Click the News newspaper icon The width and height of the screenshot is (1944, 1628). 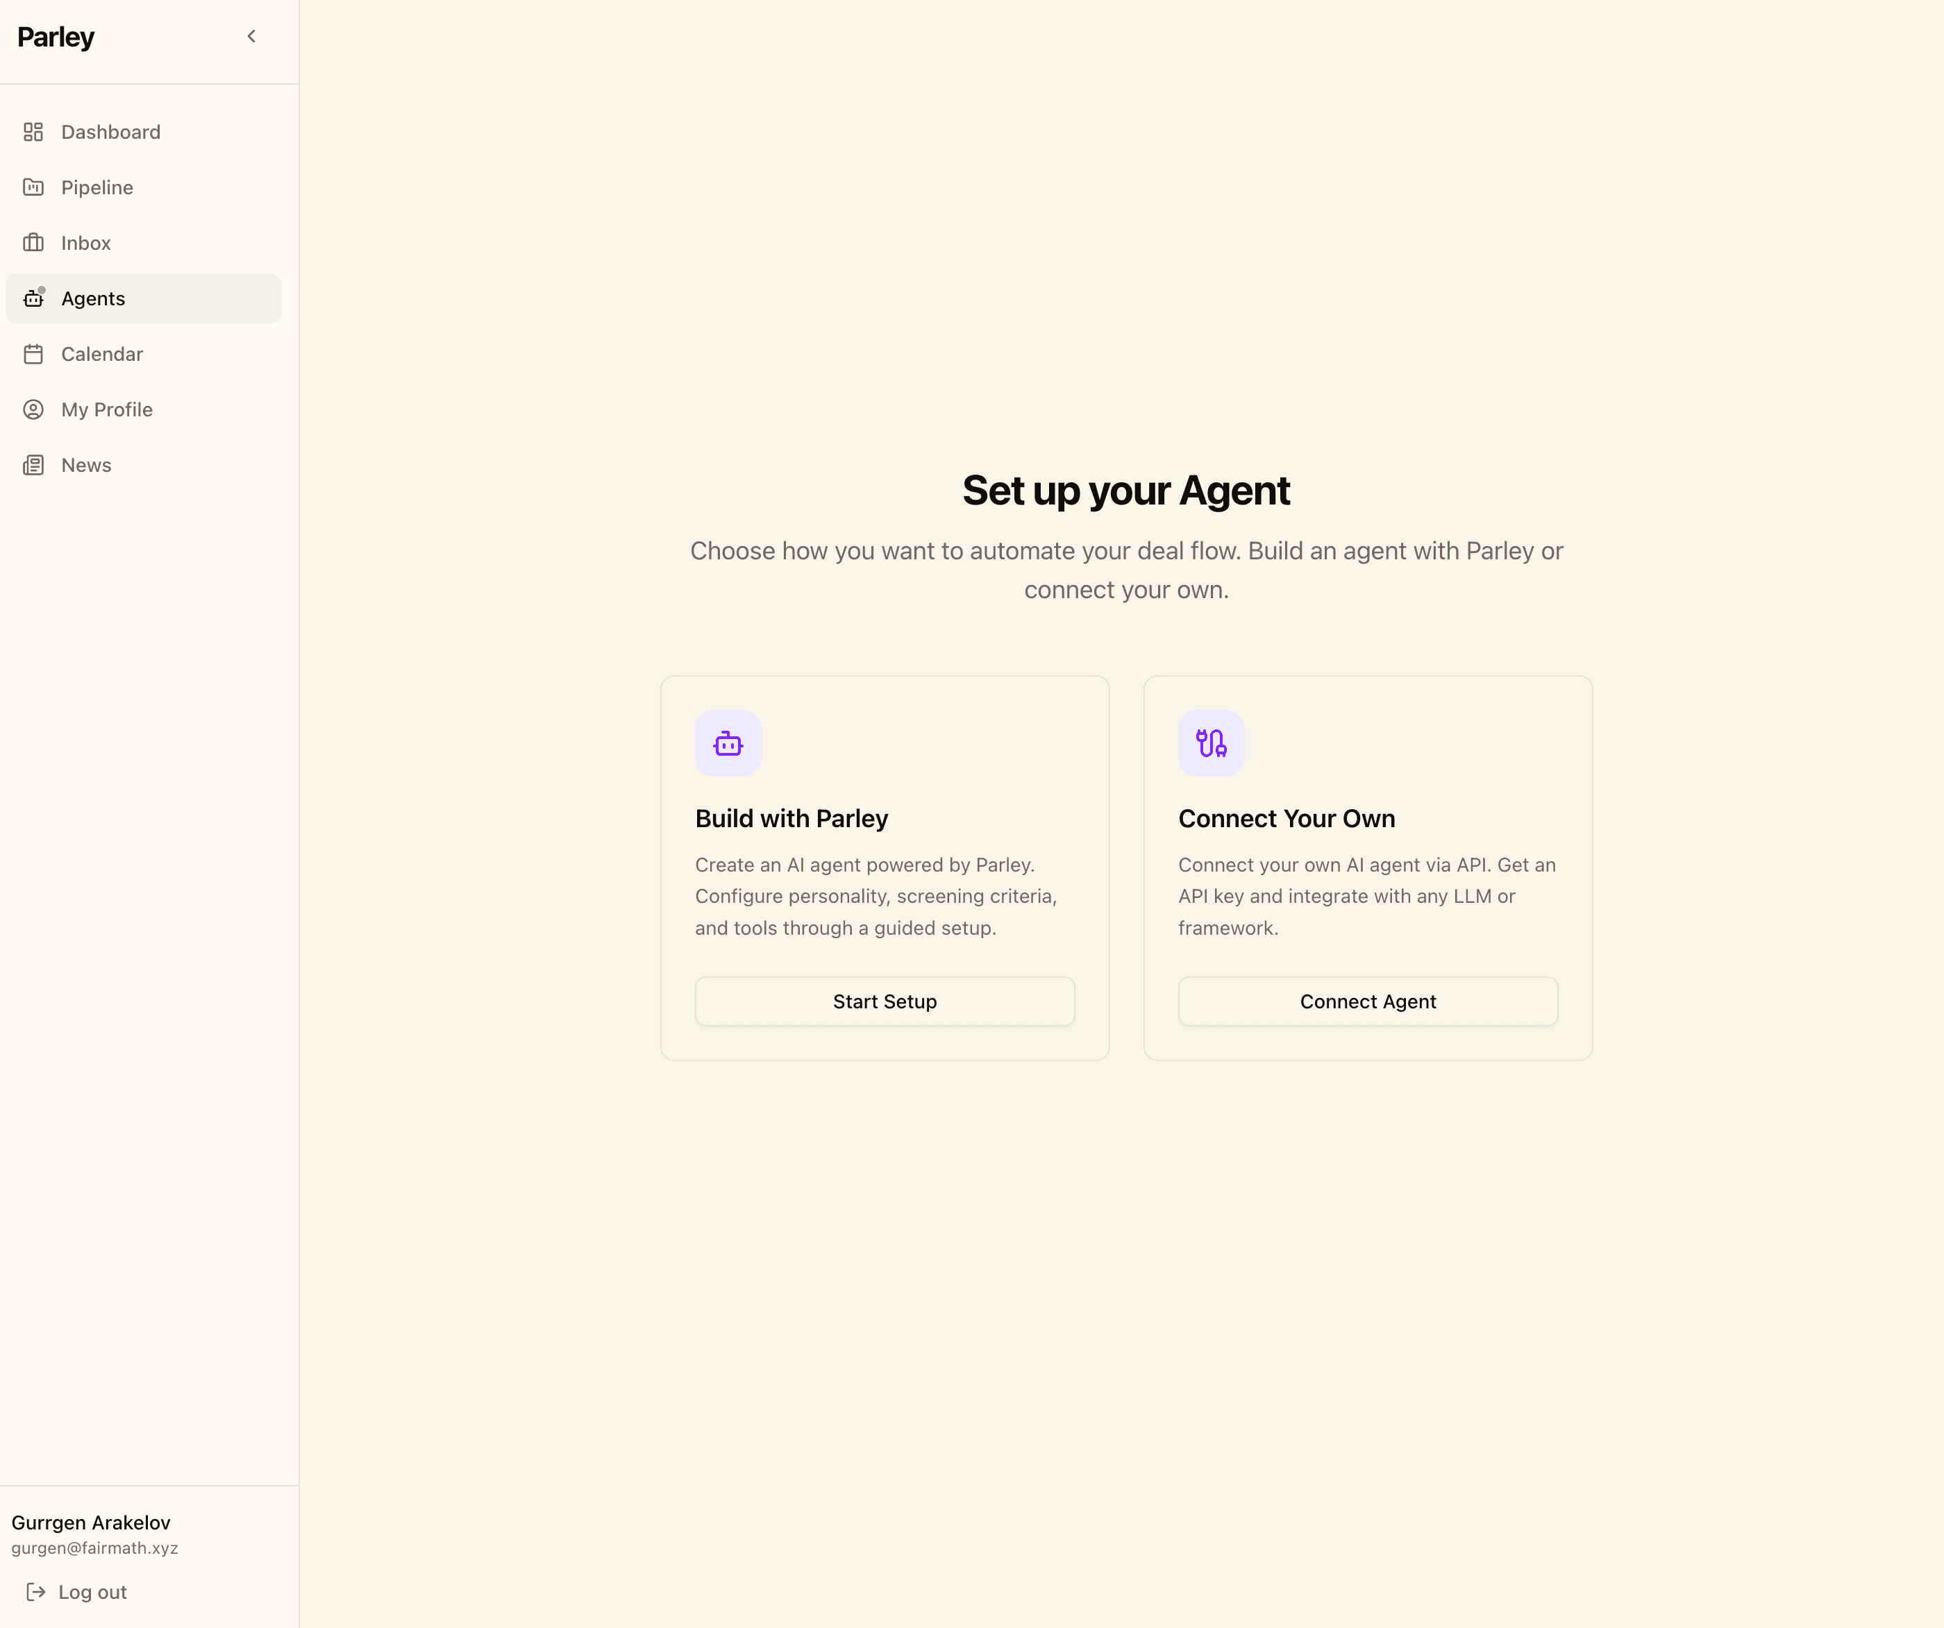[x=34, y=464]
